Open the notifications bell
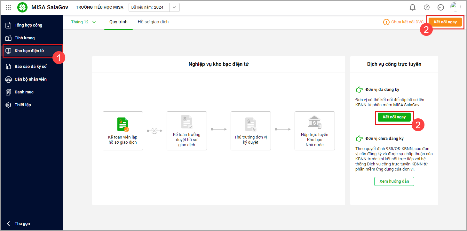The height and width of the screenshot is (231, 467). 413,7
